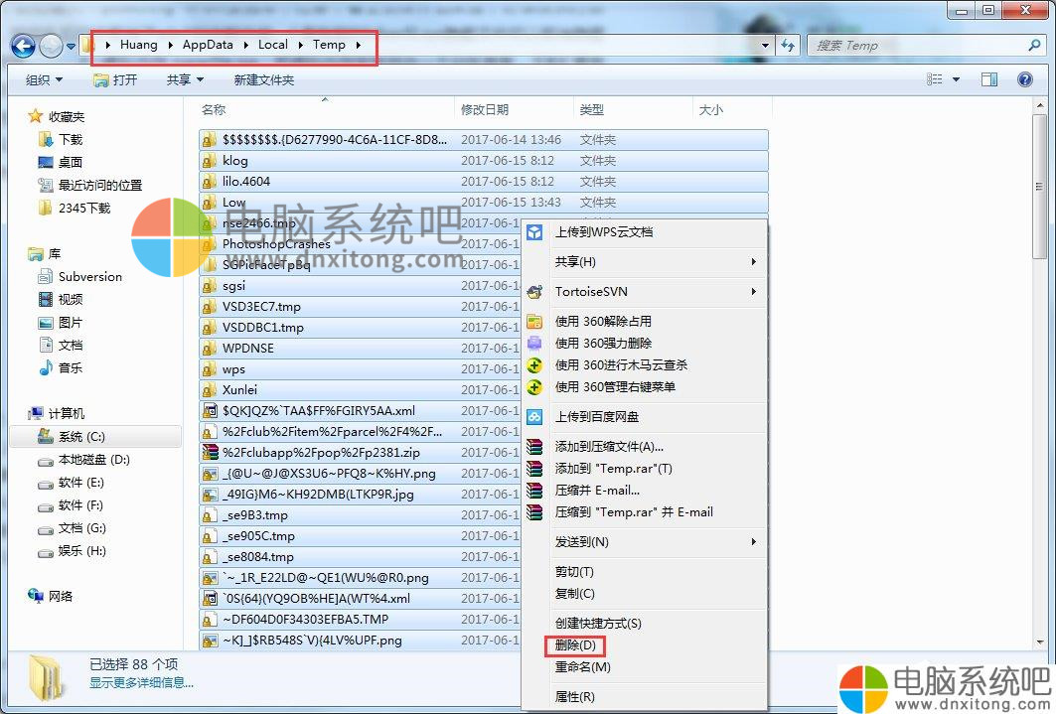Viewport: 1056px width, 714px height.
Task: Sort by the 修改日期 column header
Action: (x=485, y=110)
